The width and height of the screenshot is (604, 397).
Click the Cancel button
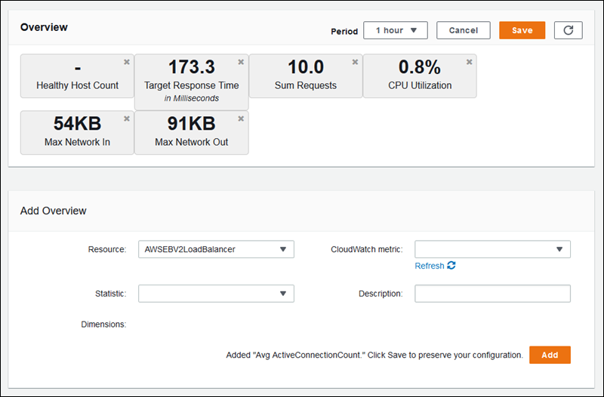tap(463, 30)
